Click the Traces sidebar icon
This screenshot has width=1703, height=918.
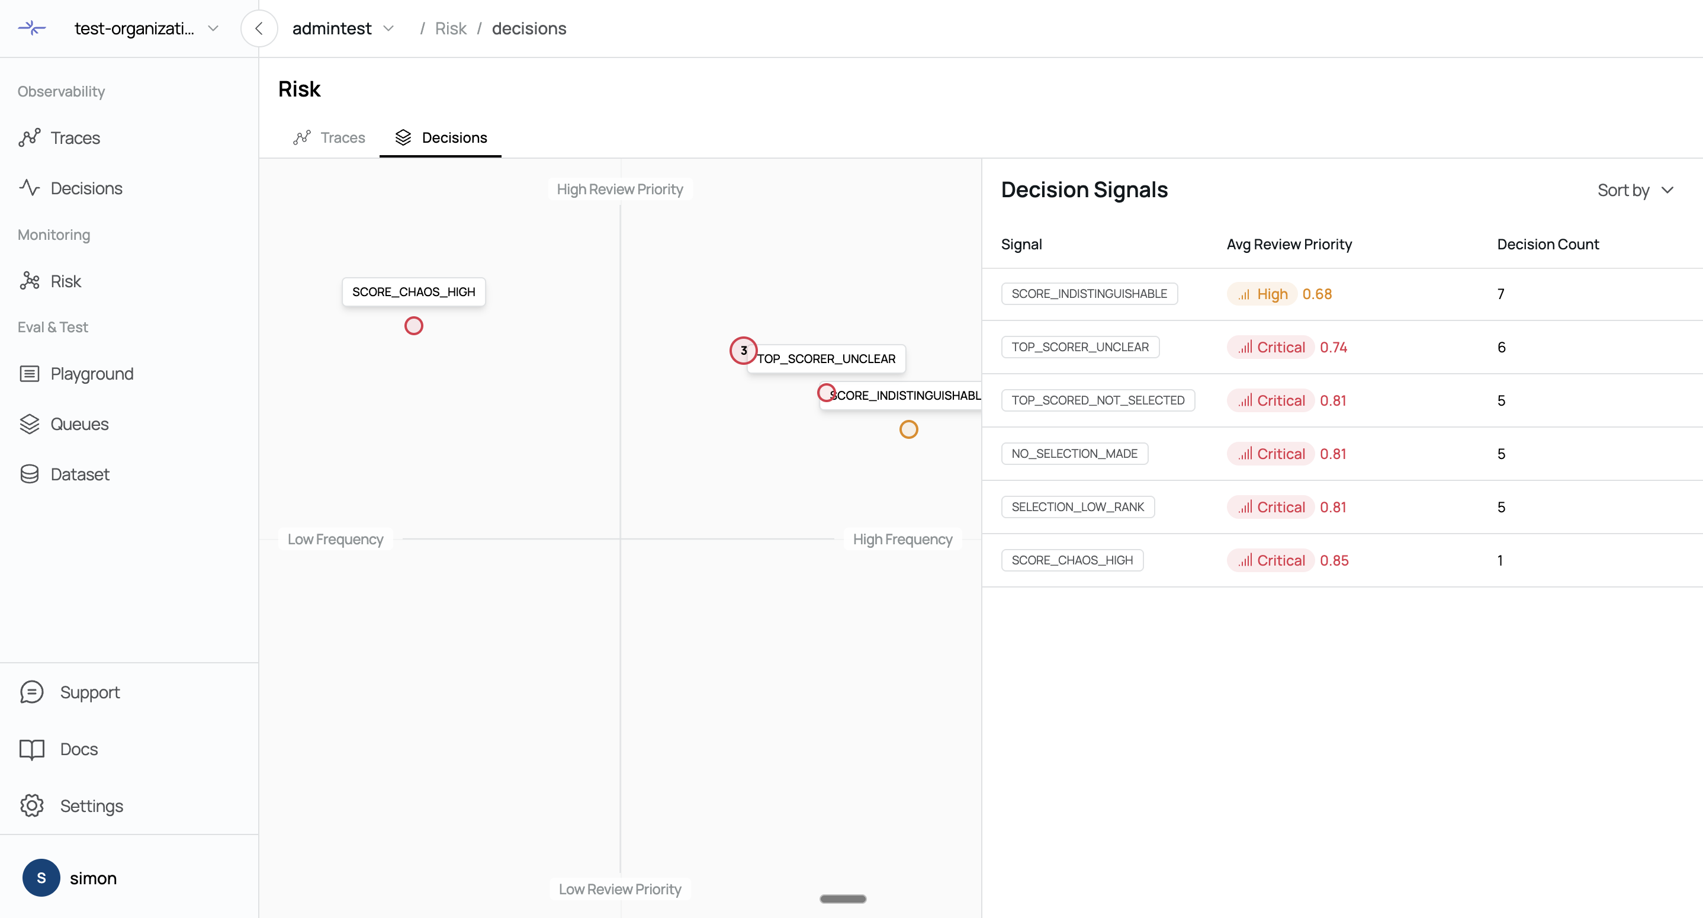click(x=30, y=137)
